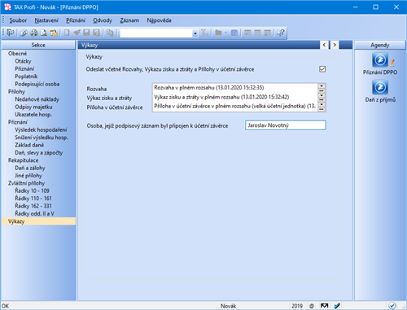
Task: Click the copy pages toolbar icon
Action: 110,33
